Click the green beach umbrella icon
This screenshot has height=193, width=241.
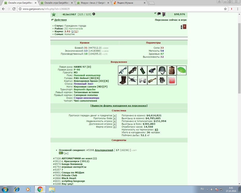pos(182,70)
